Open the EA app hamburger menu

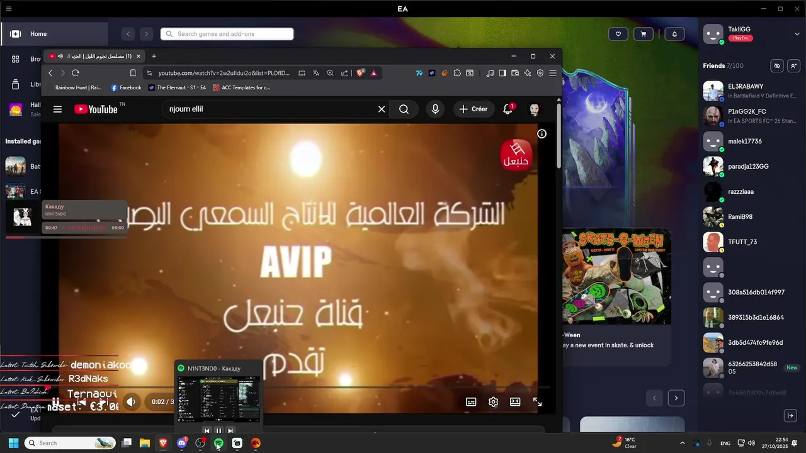click(x=9, y=9)
